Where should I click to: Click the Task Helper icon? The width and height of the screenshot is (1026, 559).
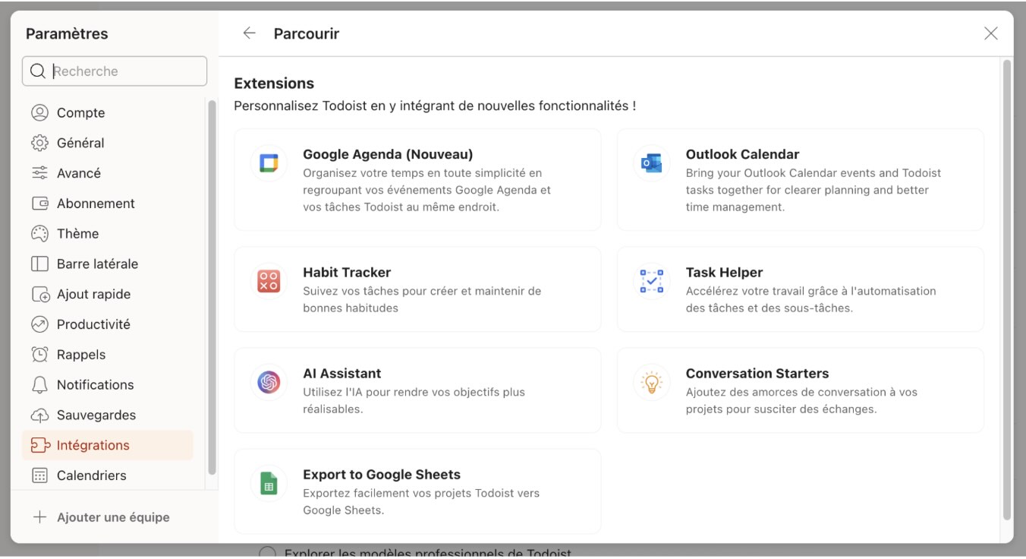(652, 281)
